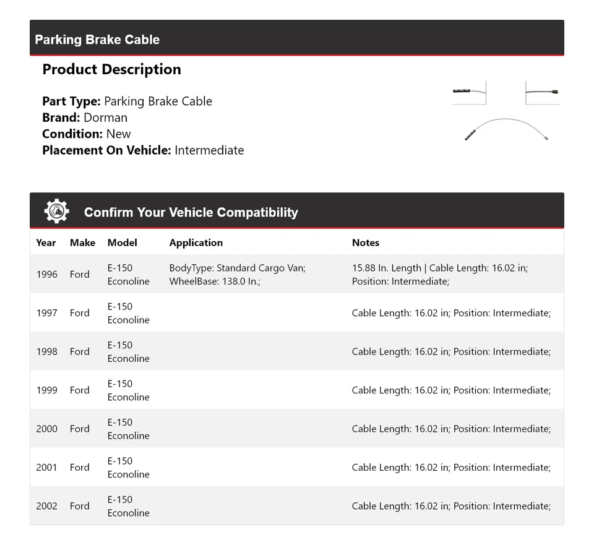
Task: Click the Model column header
Action: pos(122,242)
